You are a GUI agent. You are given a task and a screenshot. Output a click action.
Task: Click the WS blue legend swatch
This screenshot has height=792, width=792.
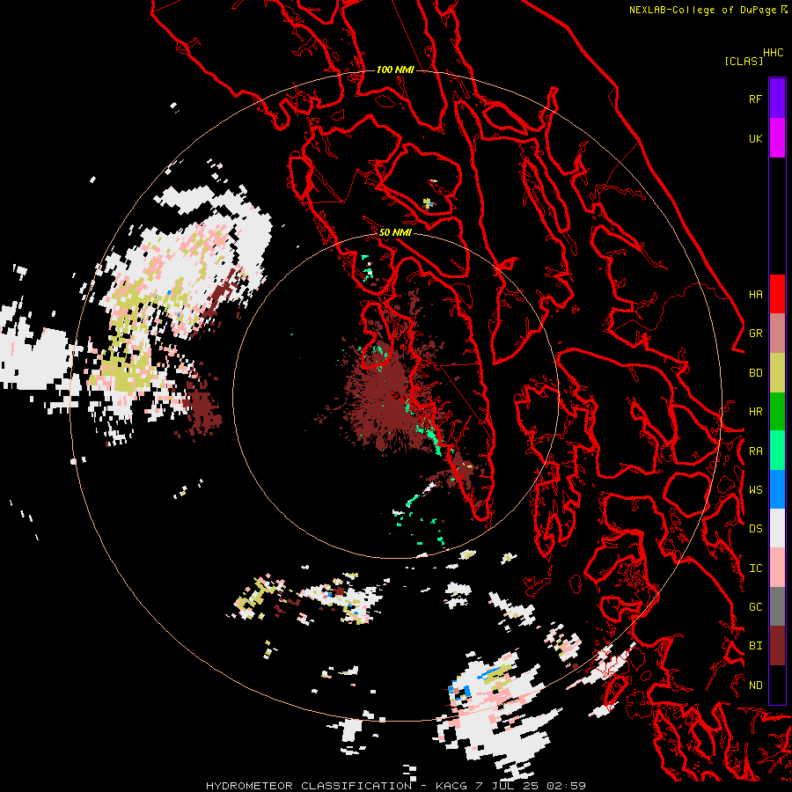coord(777,489)
